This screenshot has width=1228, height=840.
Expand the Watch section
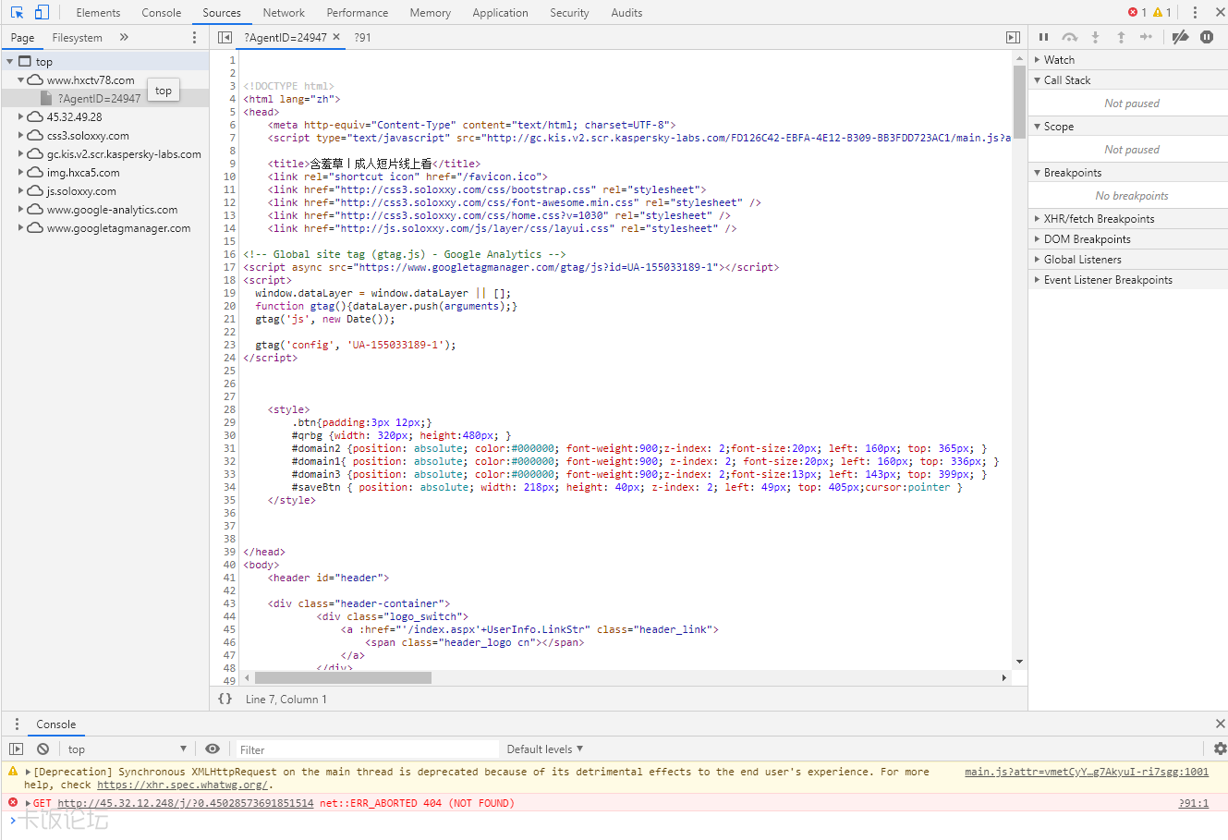click(1128, 59)
